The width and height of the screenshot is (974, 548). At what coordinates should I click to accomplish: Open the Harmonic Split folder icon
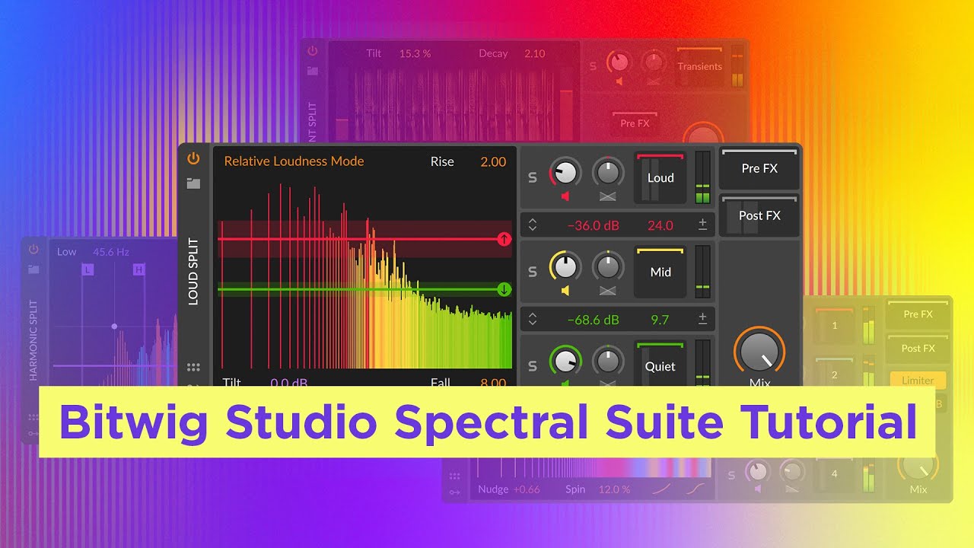(33, 269)
